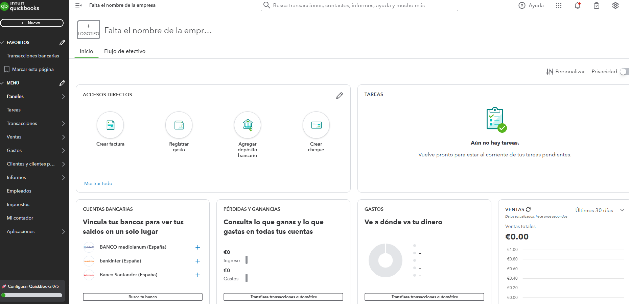This screenshot has width=629, height=304.
Task: Switch to the Flujo de efectivo tab
Action: coord(125,51)
